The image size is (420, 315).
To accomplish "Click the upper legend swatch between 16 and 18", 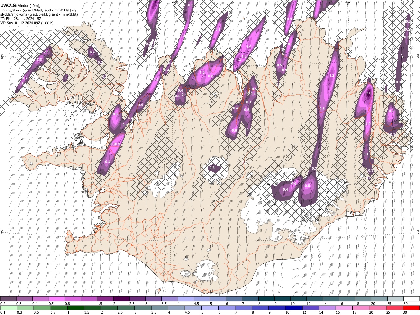I will point(347,299).
